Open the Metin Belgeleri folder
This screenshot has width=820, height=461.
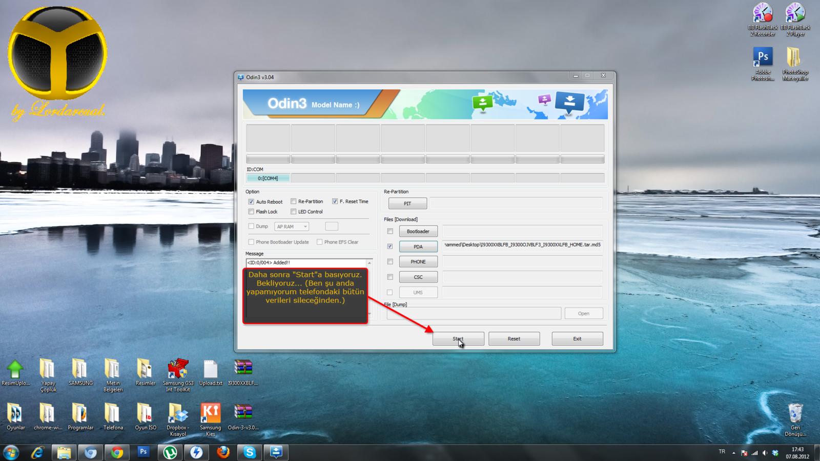point(113,375)
